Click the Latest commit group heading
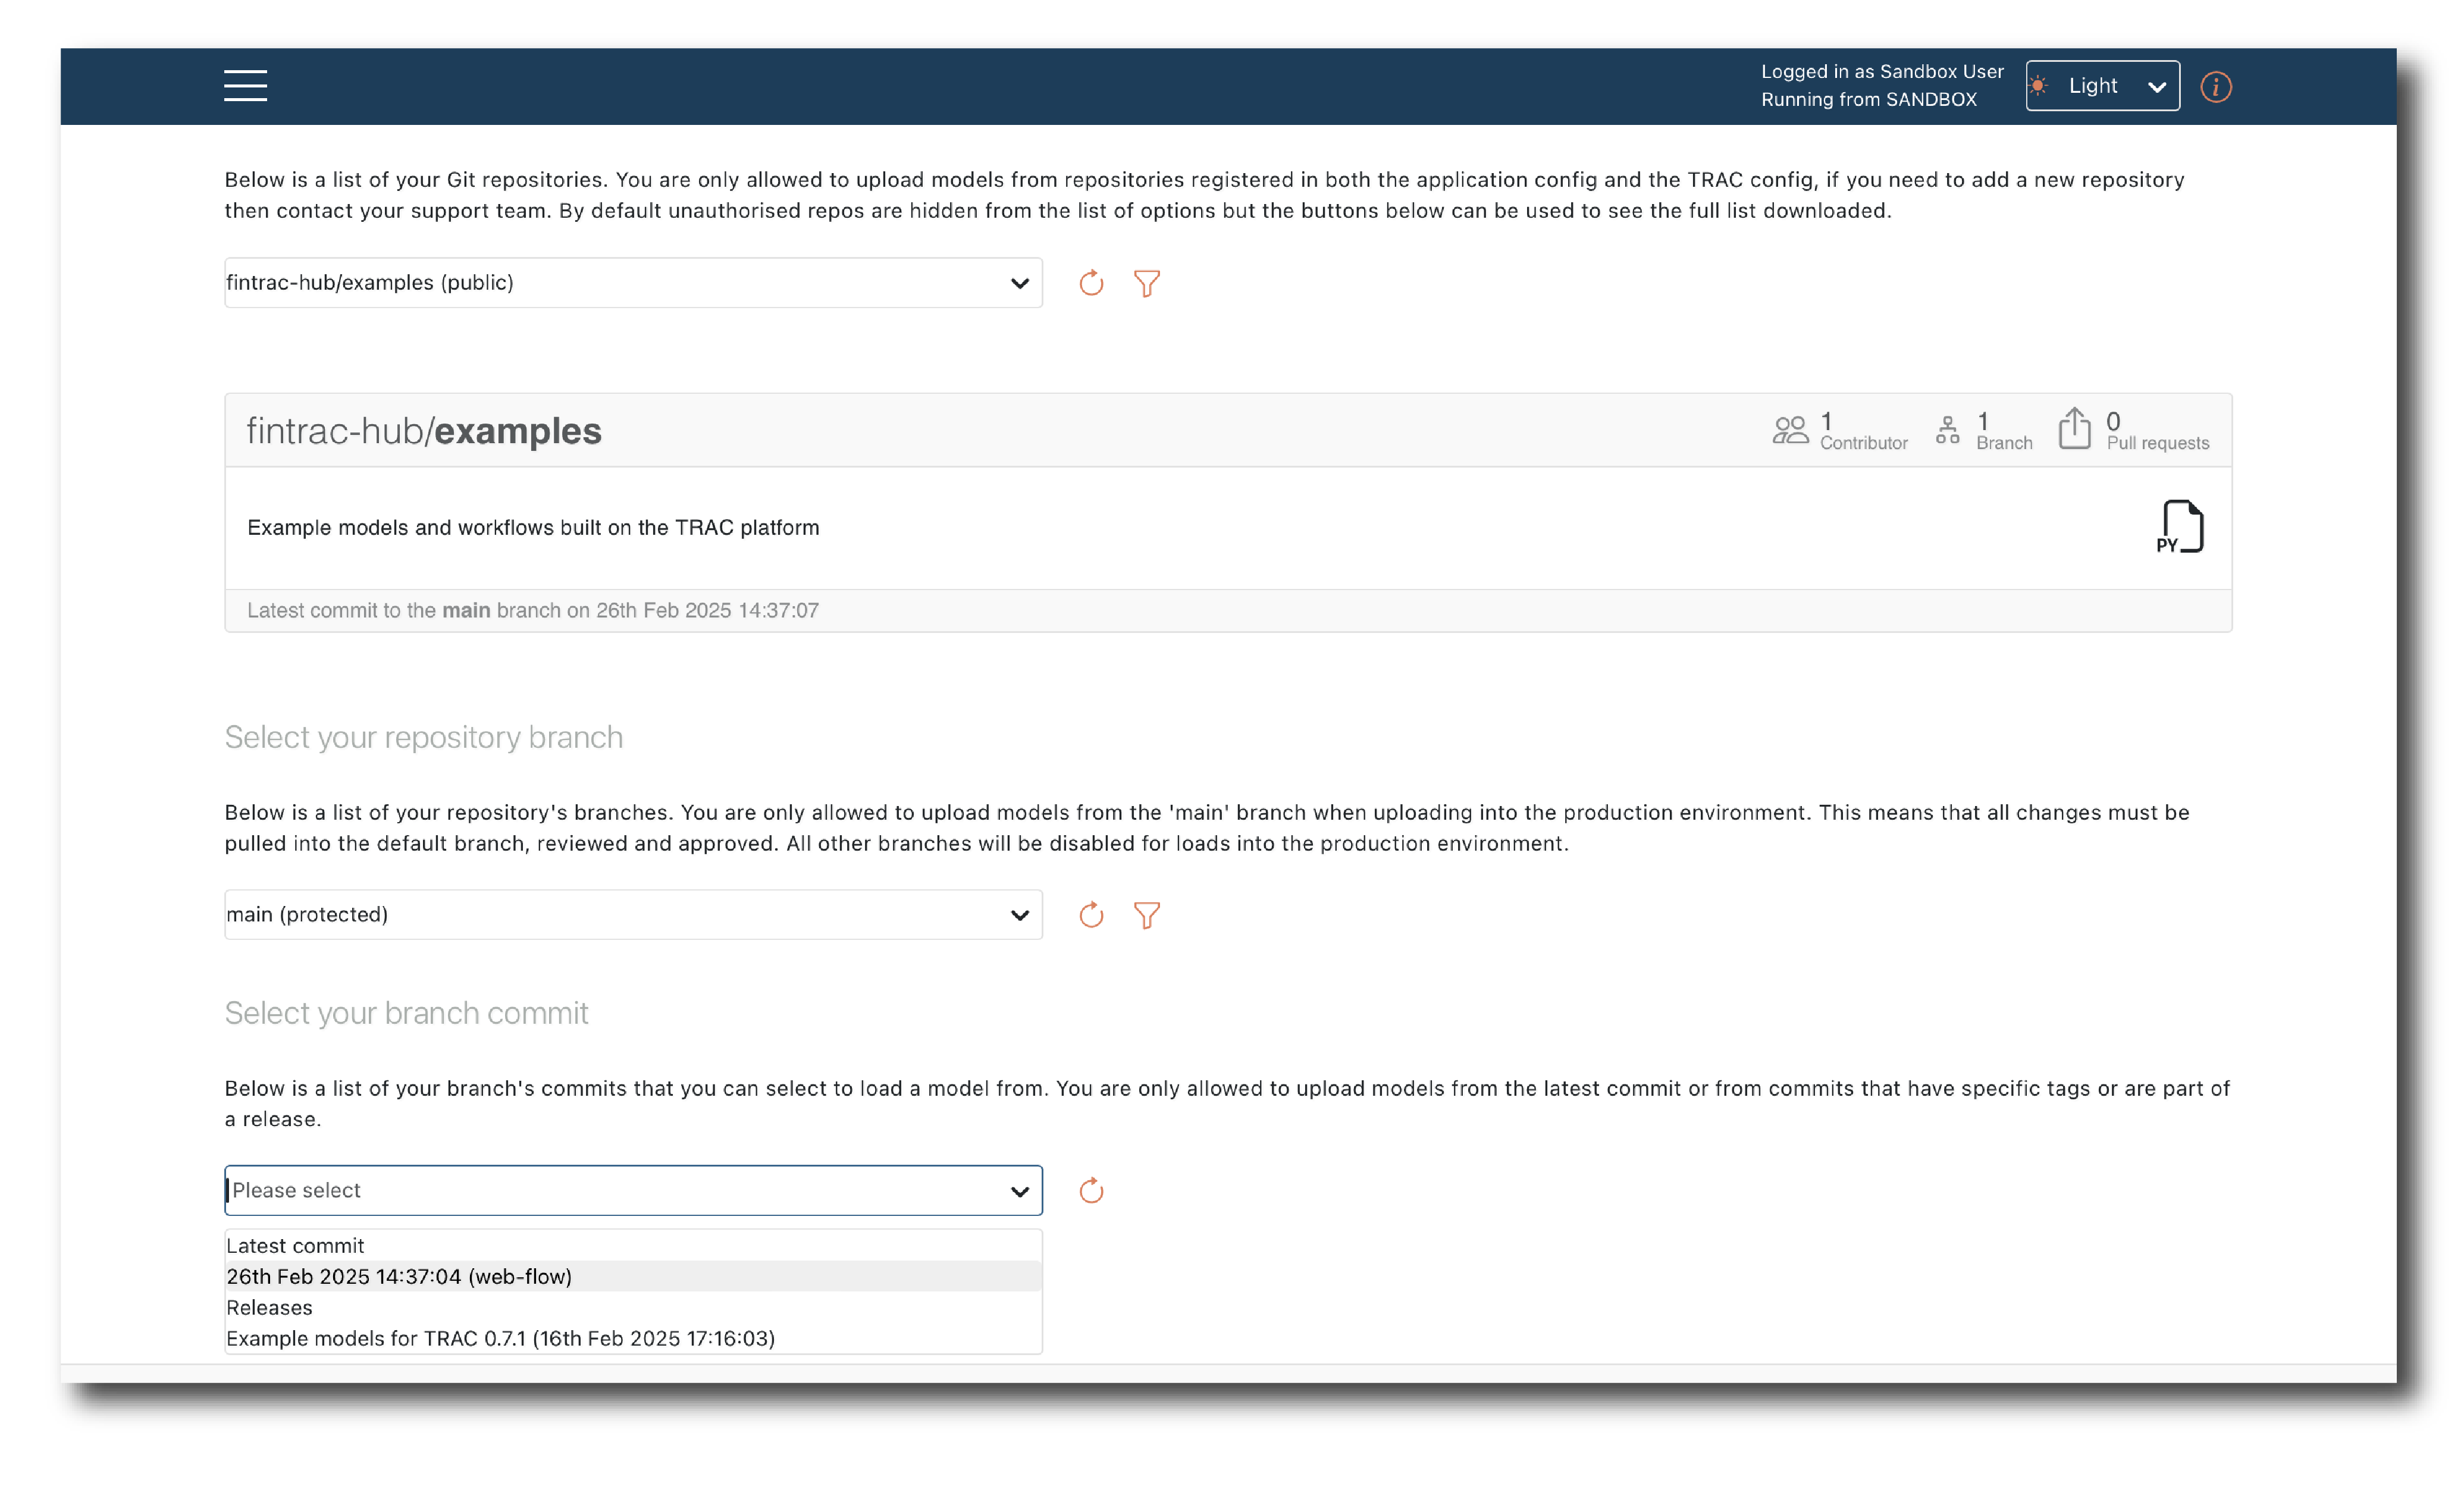The image size is (2464, 1508). pyautogui.click(x=295, y=1246)
